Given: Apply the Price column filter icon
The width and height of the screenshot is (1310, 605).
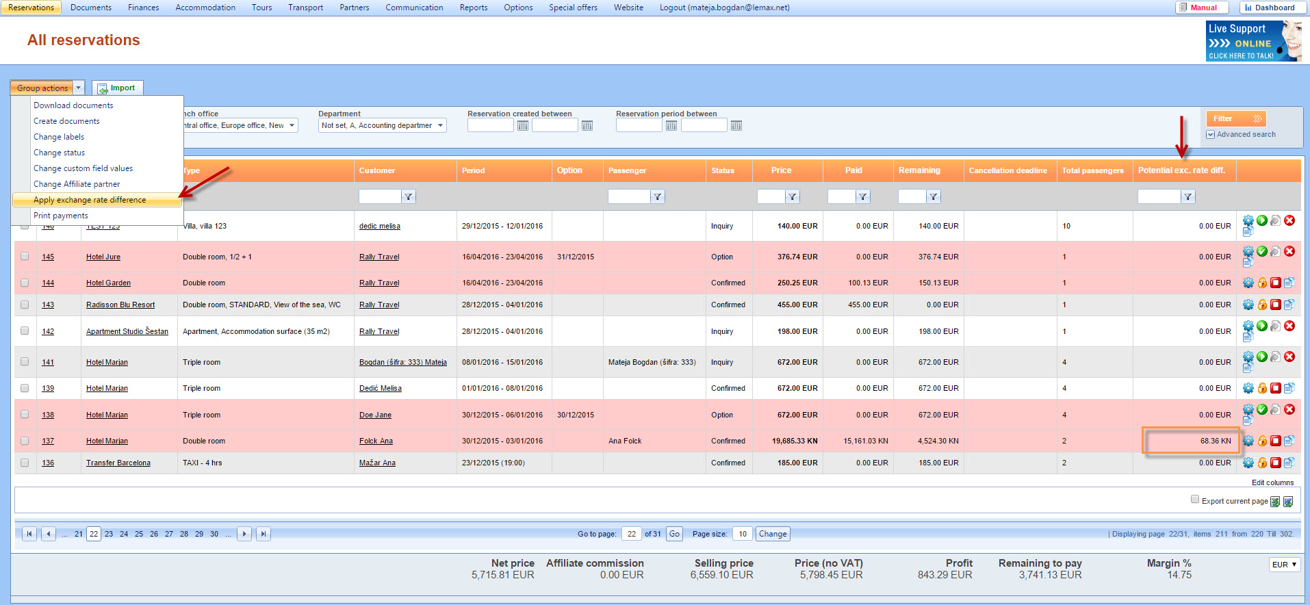Looking at the screenshot, I should [x=793, y=197].
